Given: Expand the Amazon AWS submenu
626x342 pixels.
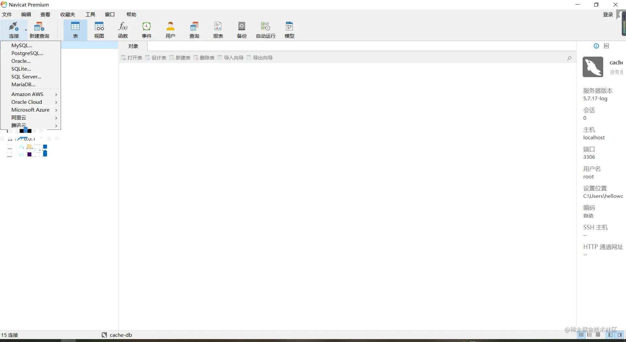Looking at the screenshot, I should click(x=56, y=94).
